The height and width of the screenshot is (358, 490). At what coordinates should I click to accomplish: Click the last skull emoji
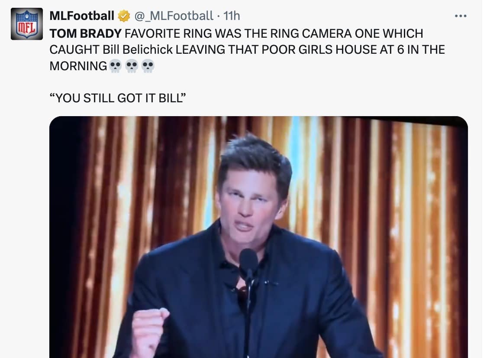(x=148, y=66)
